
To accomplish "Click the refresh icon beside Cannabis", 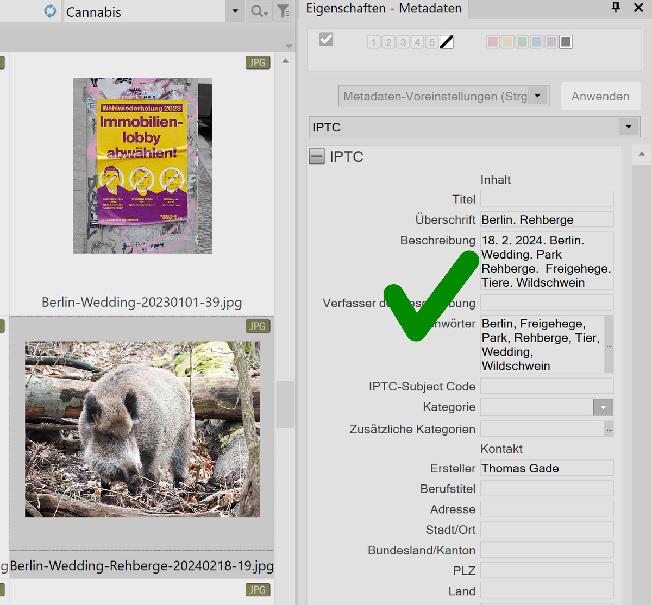I will click(x=50, y=11).
